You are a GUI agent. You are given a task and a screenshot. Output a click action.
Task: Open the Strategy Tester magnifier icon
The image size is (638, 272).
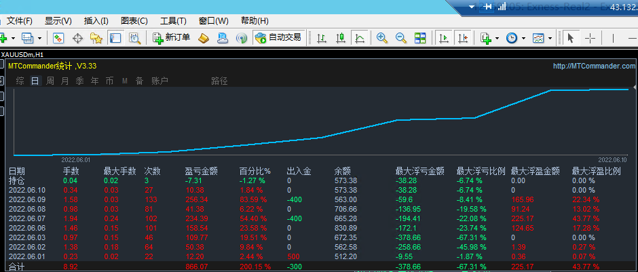pyautogui.click(x=134, y=38)
